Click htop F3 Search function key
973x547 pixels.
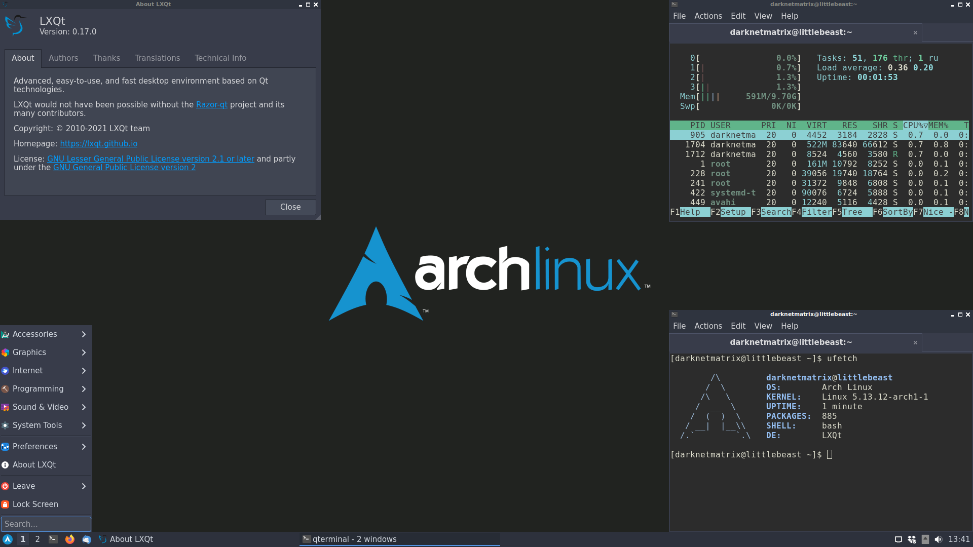tap(771, 212)
